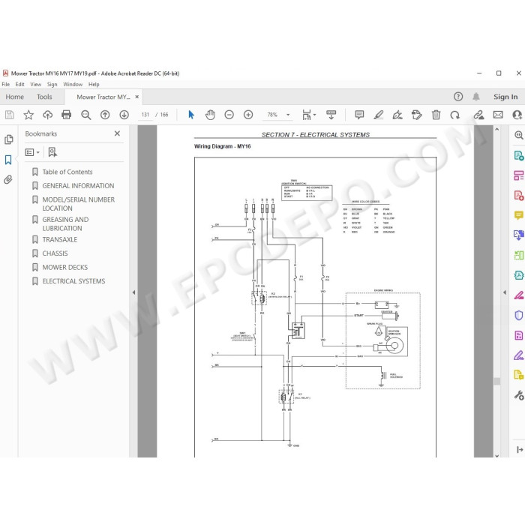Image resolution: width=525 pixels, height=525 pixels.
Task: Click the Save file toolbar icon
Action: 9,115
